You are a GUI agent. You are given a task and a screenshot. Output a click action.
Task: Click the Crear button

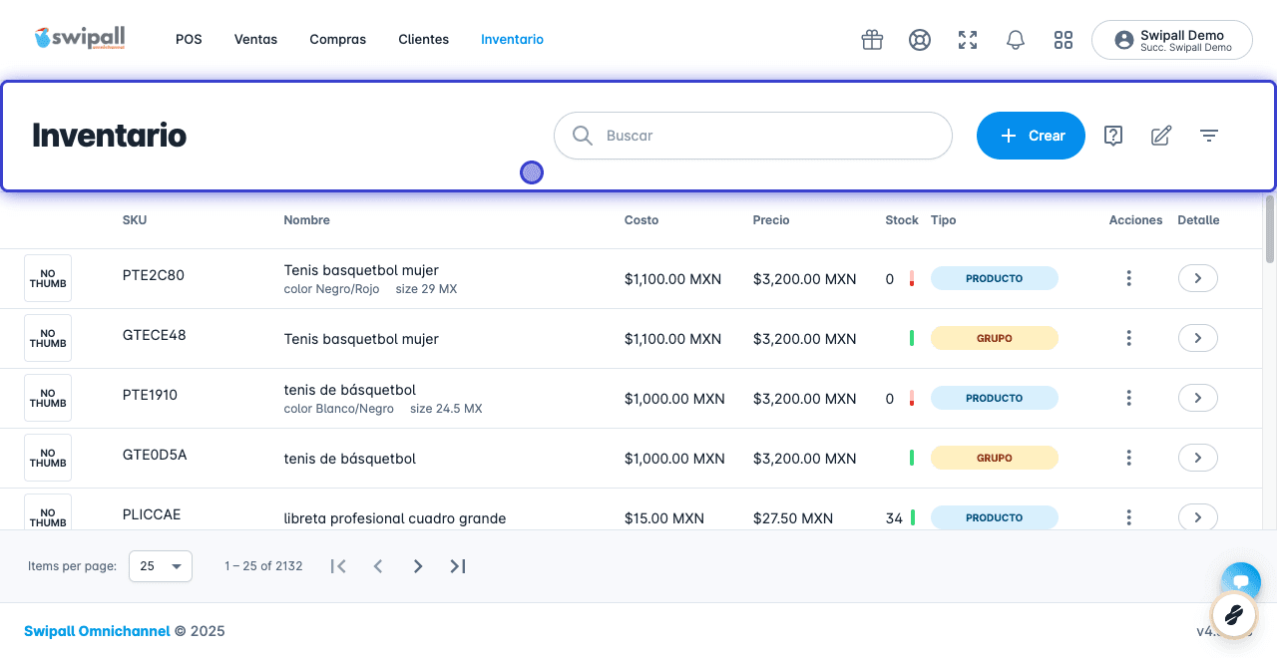coord(1031,136)
